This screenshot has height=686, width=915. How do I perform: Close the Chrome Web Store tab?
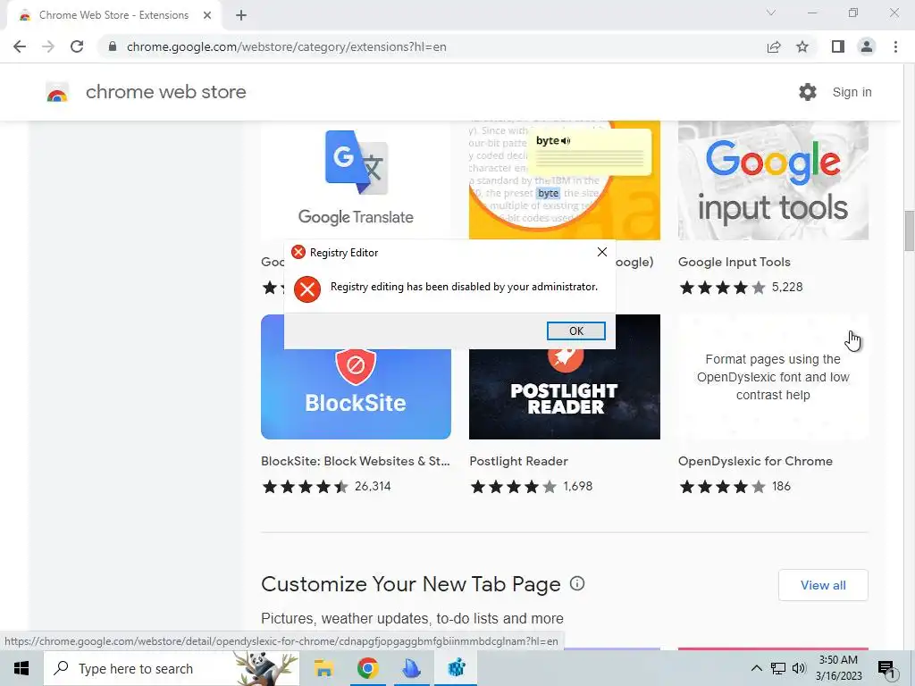pos(207,15)
